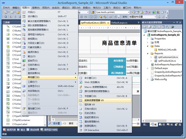Open the 输出 bottom panel

coord(21,130)
